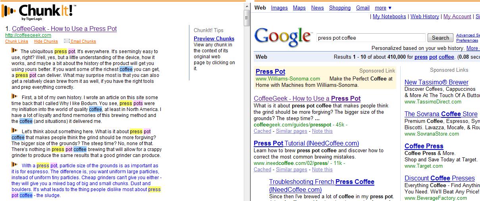Open the Hide Chunks link
Viewport: 480px width, 201px height.
pyautogui.click(x=46, y=41)
